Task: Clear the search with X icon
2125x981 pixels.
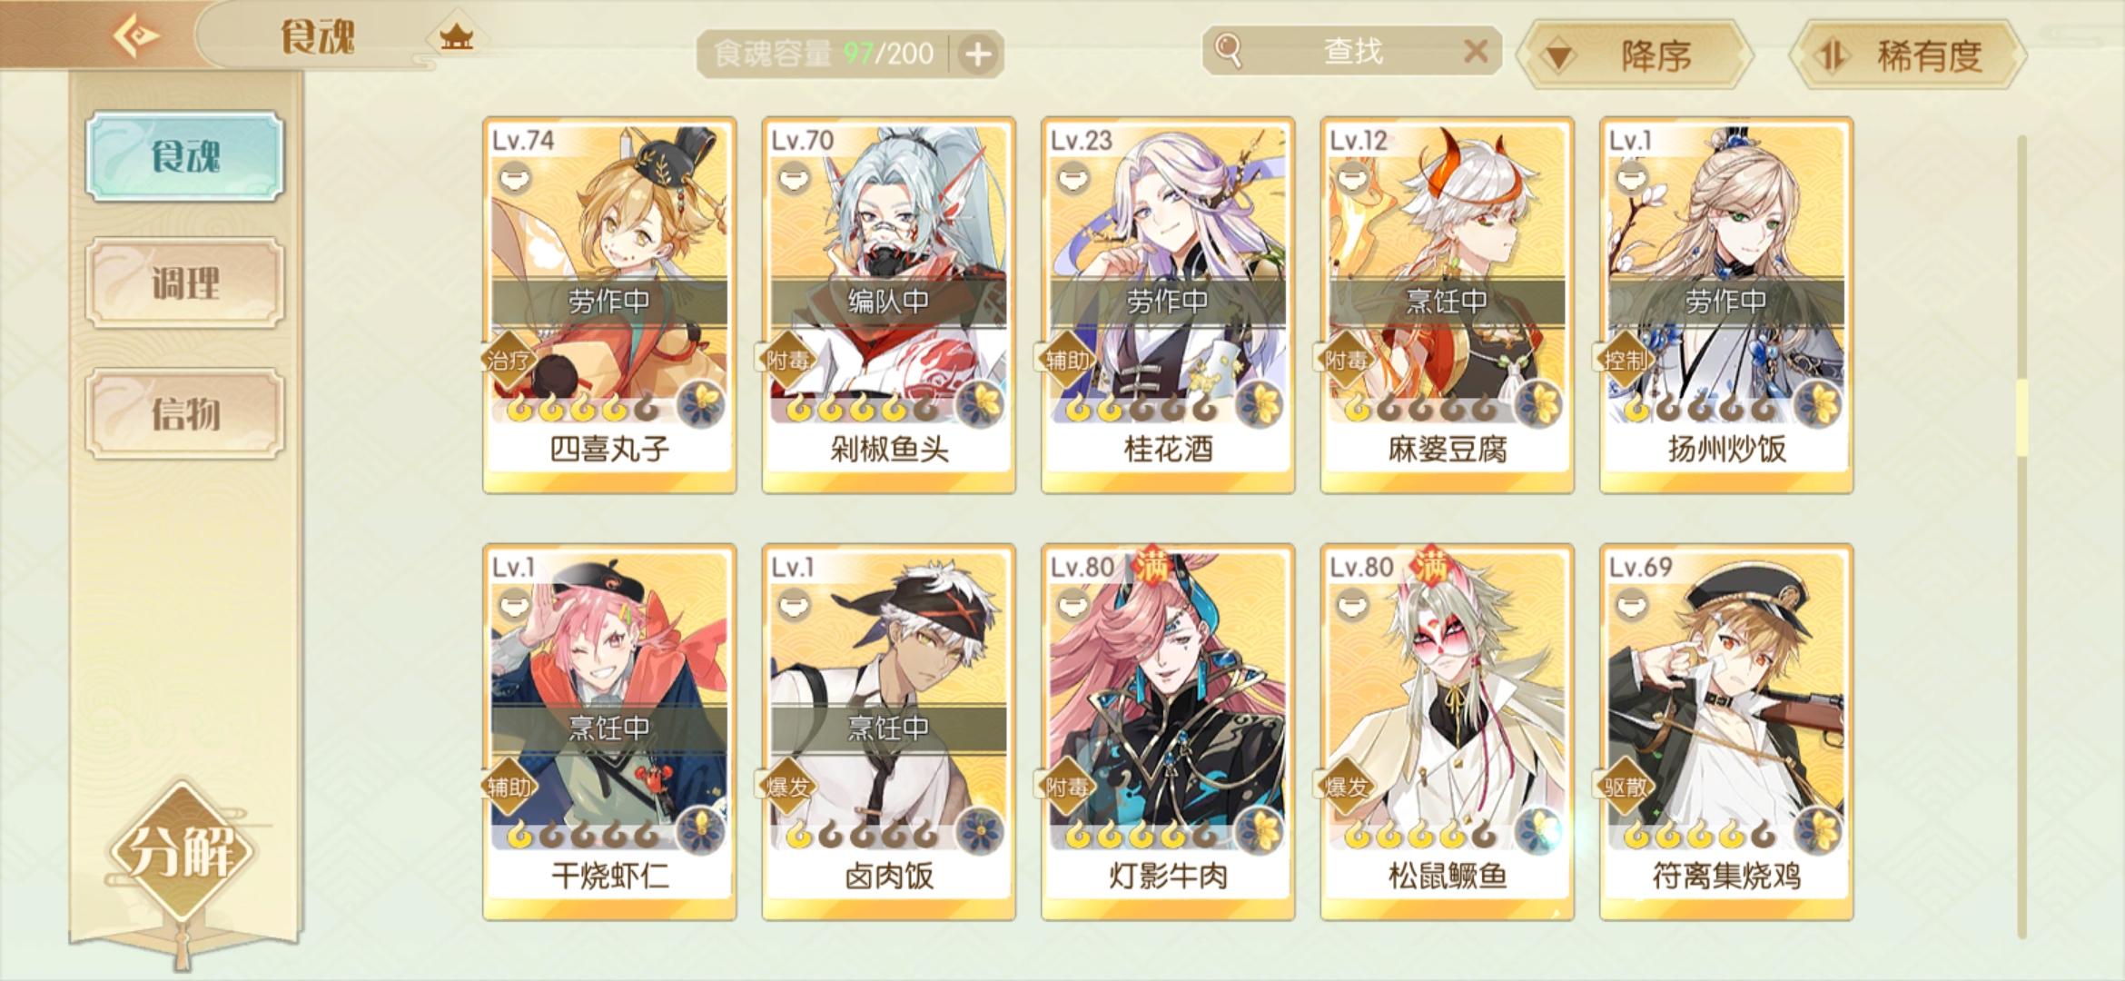Action: [1477, 51]
